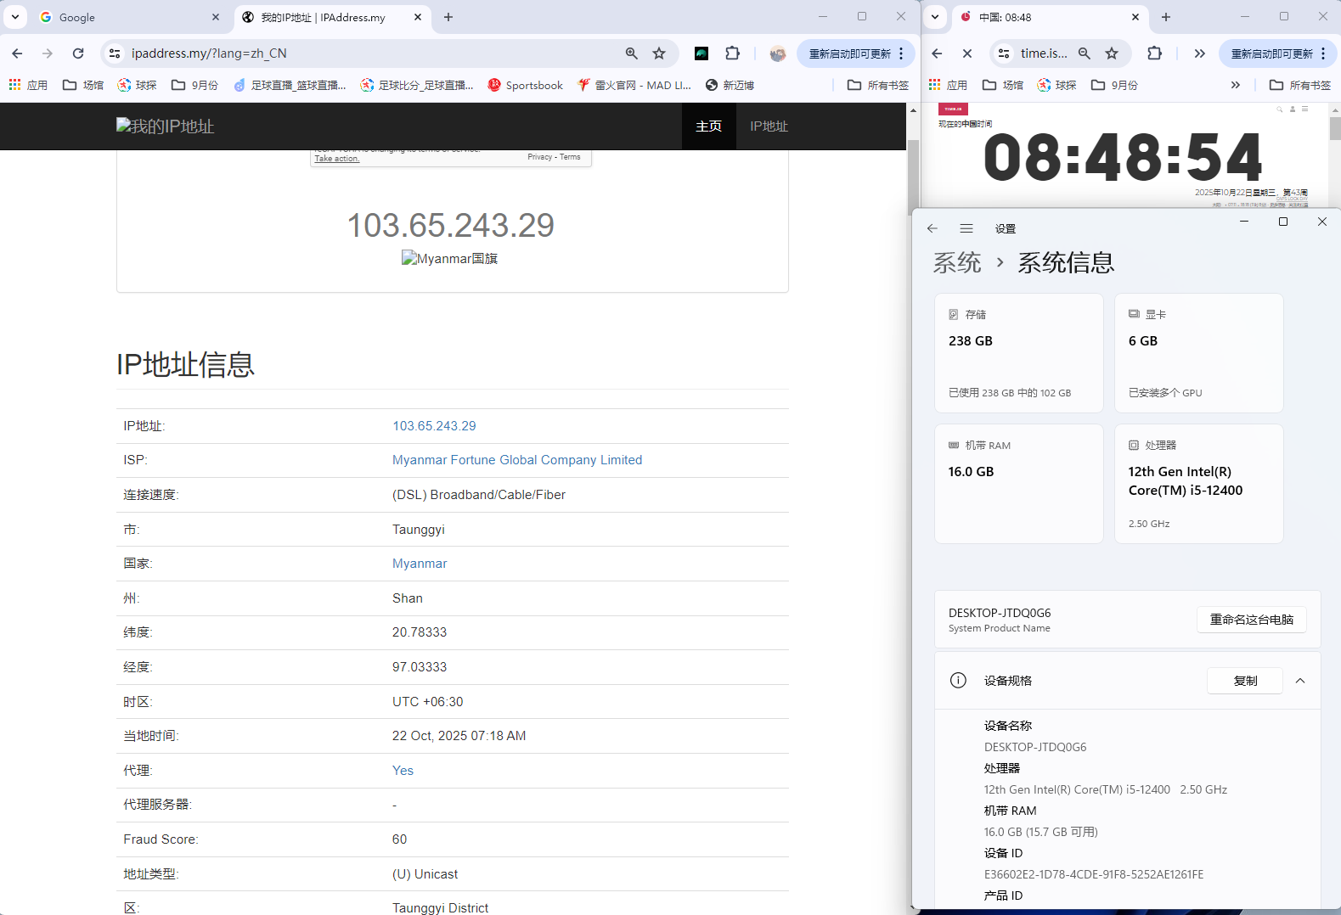Open new tab in left browser window
This screenshot has width=1341, height=915.
pos(448,17)
